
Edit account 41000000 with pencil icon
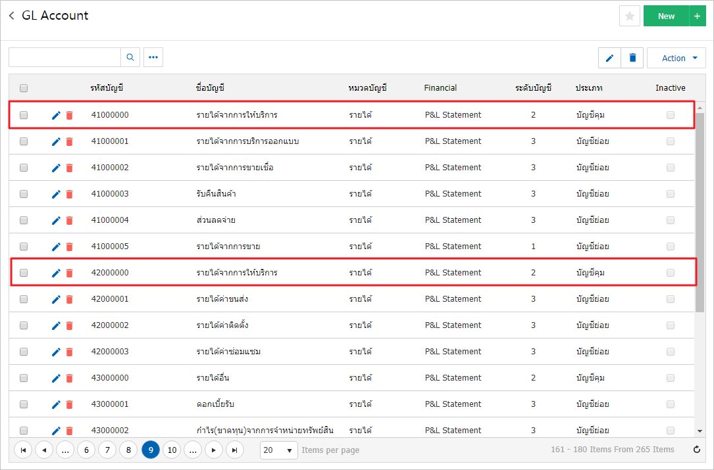(x=56, y=115)
